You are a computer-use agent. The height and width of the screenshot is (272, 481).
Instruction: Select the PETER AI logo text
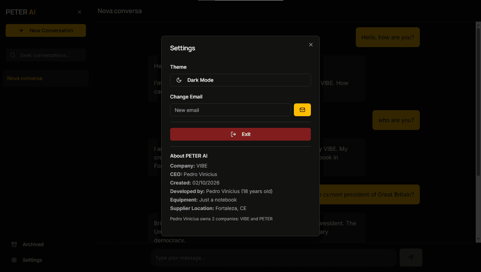(x=21, y=12)
